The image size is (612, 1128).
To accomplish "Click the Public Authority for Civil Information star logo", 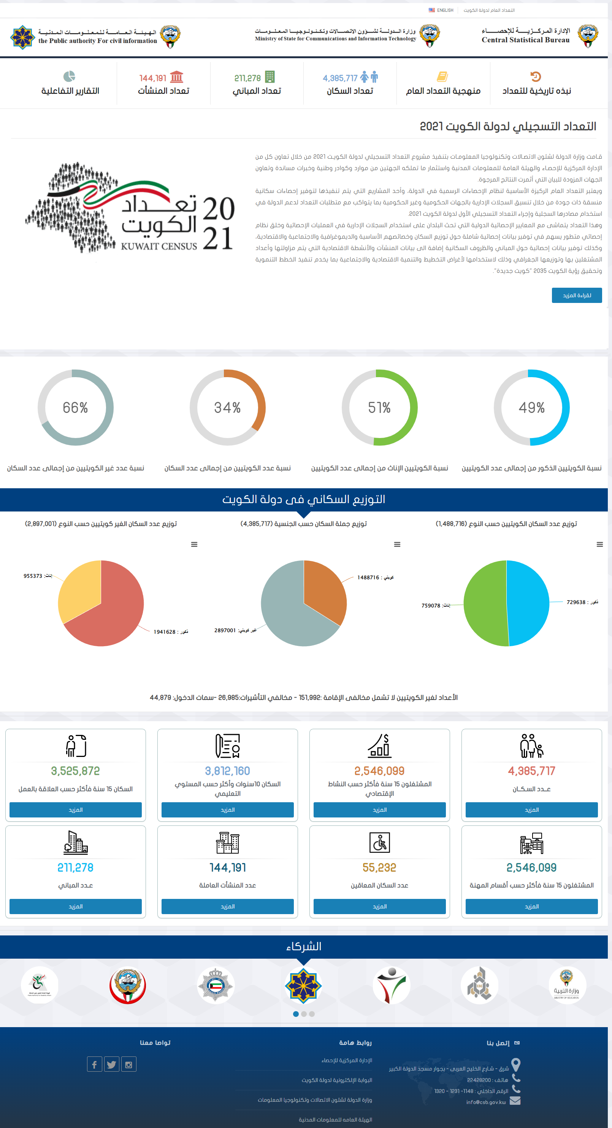I will 22,37.
